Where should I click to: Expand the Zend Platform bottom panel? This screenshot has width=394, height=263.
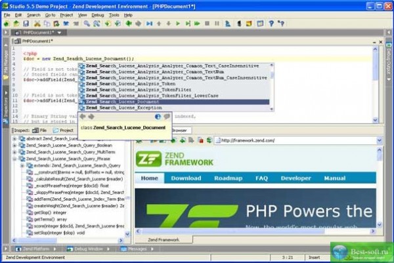click(55, 249)
